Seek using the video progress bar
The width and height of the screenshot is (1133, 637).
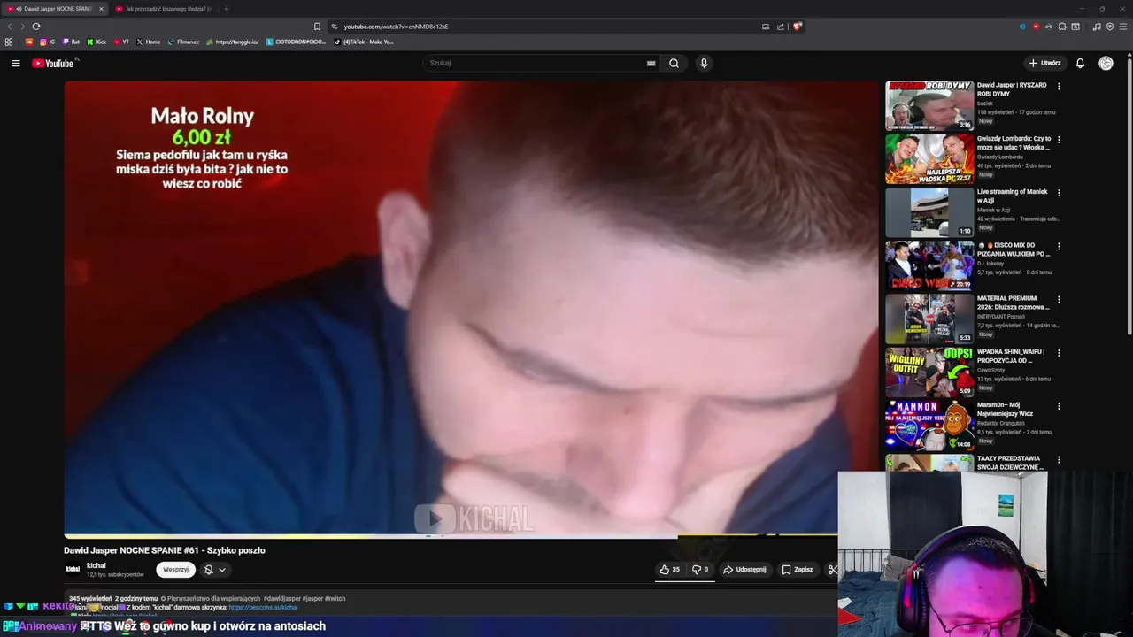click(451, 536)
